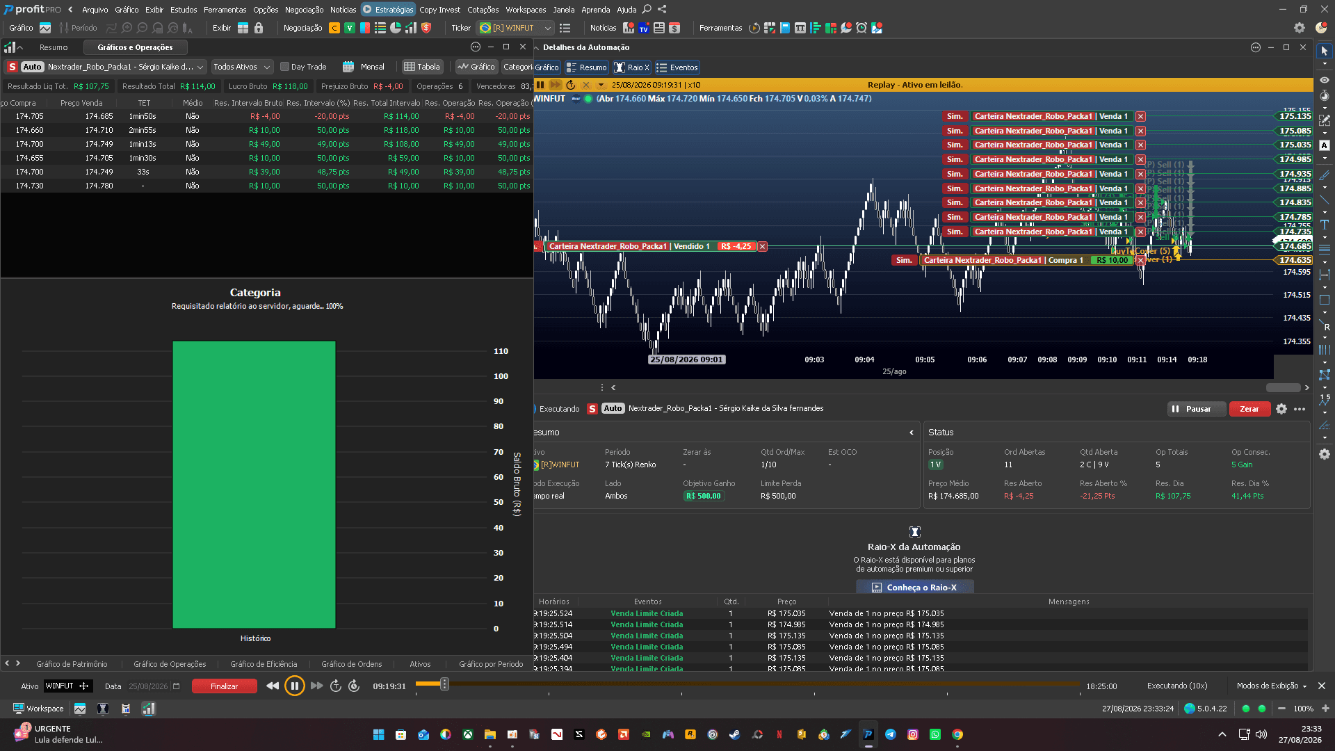Expand the replay speed dropdown arrow in chart bar
The height and width of the screenshot is (751, 1335).
click(x=601, y=85)
